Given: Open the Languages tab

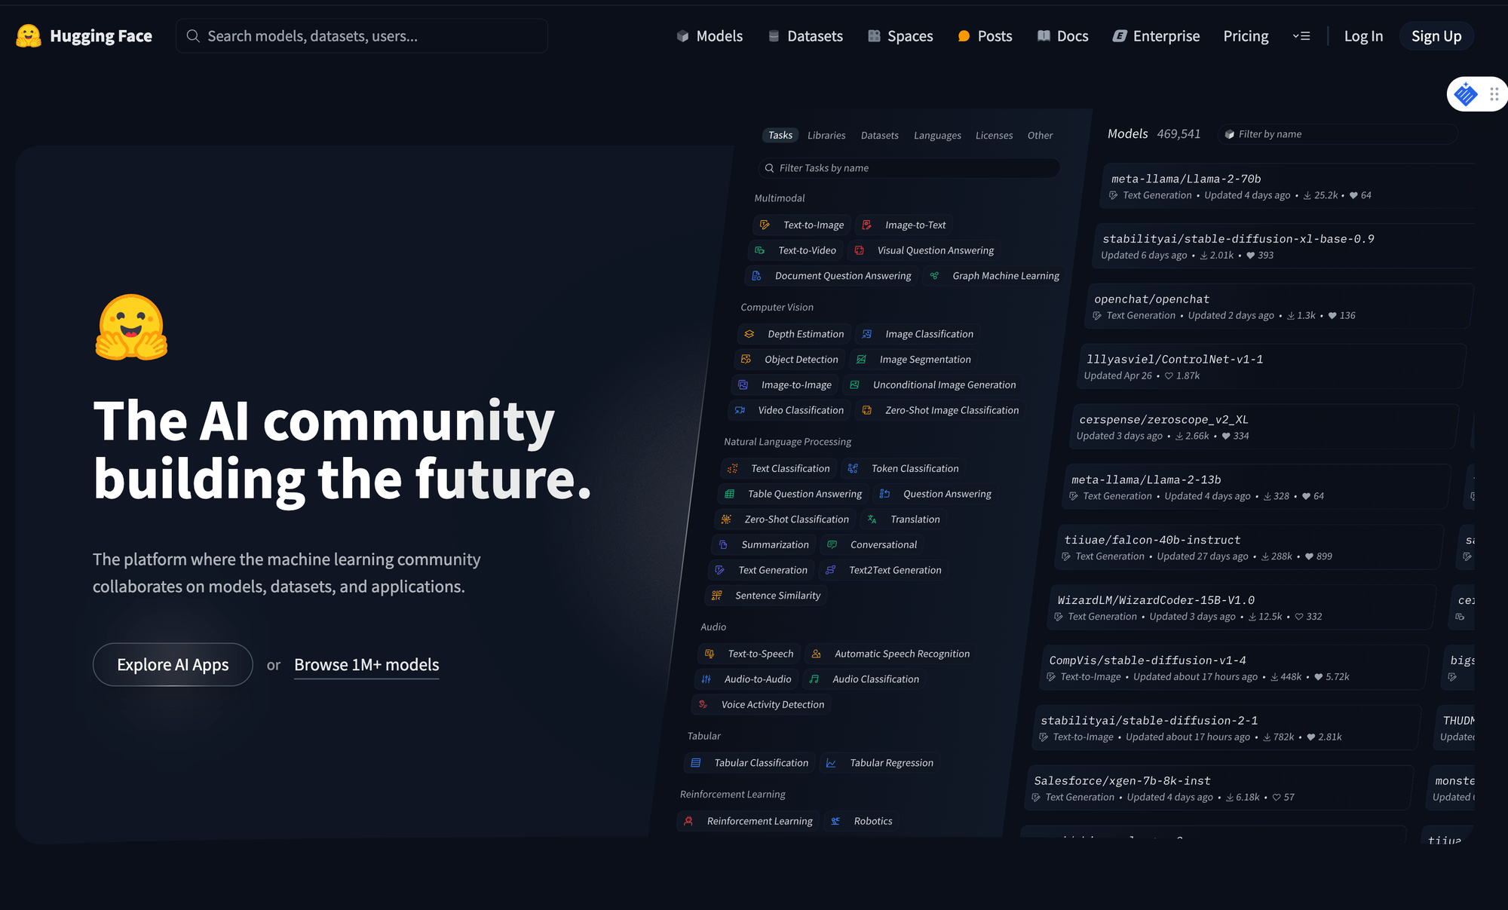Looking at the screenshot, I should [937, 136].
